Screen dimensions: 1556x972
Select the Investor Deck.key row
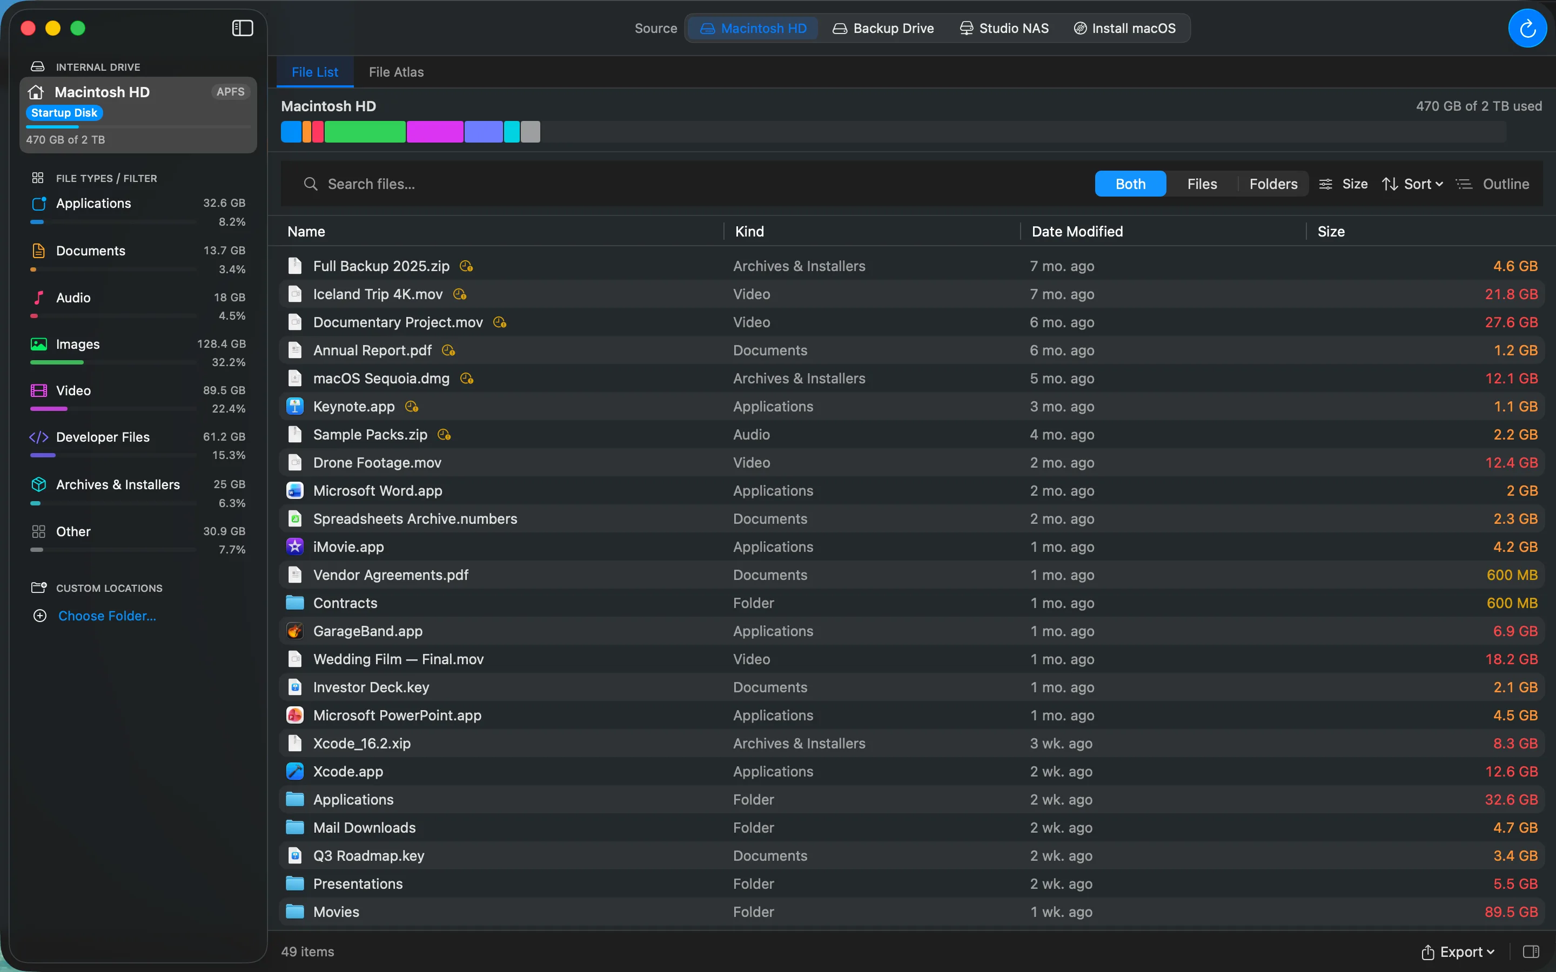coord(912,687)
